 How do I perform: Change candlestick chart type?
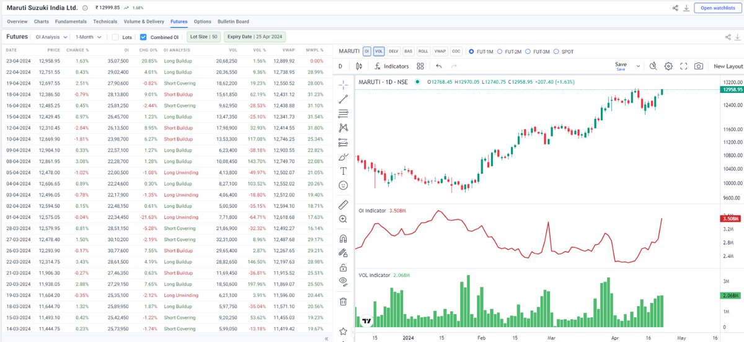tap(360, 66)
